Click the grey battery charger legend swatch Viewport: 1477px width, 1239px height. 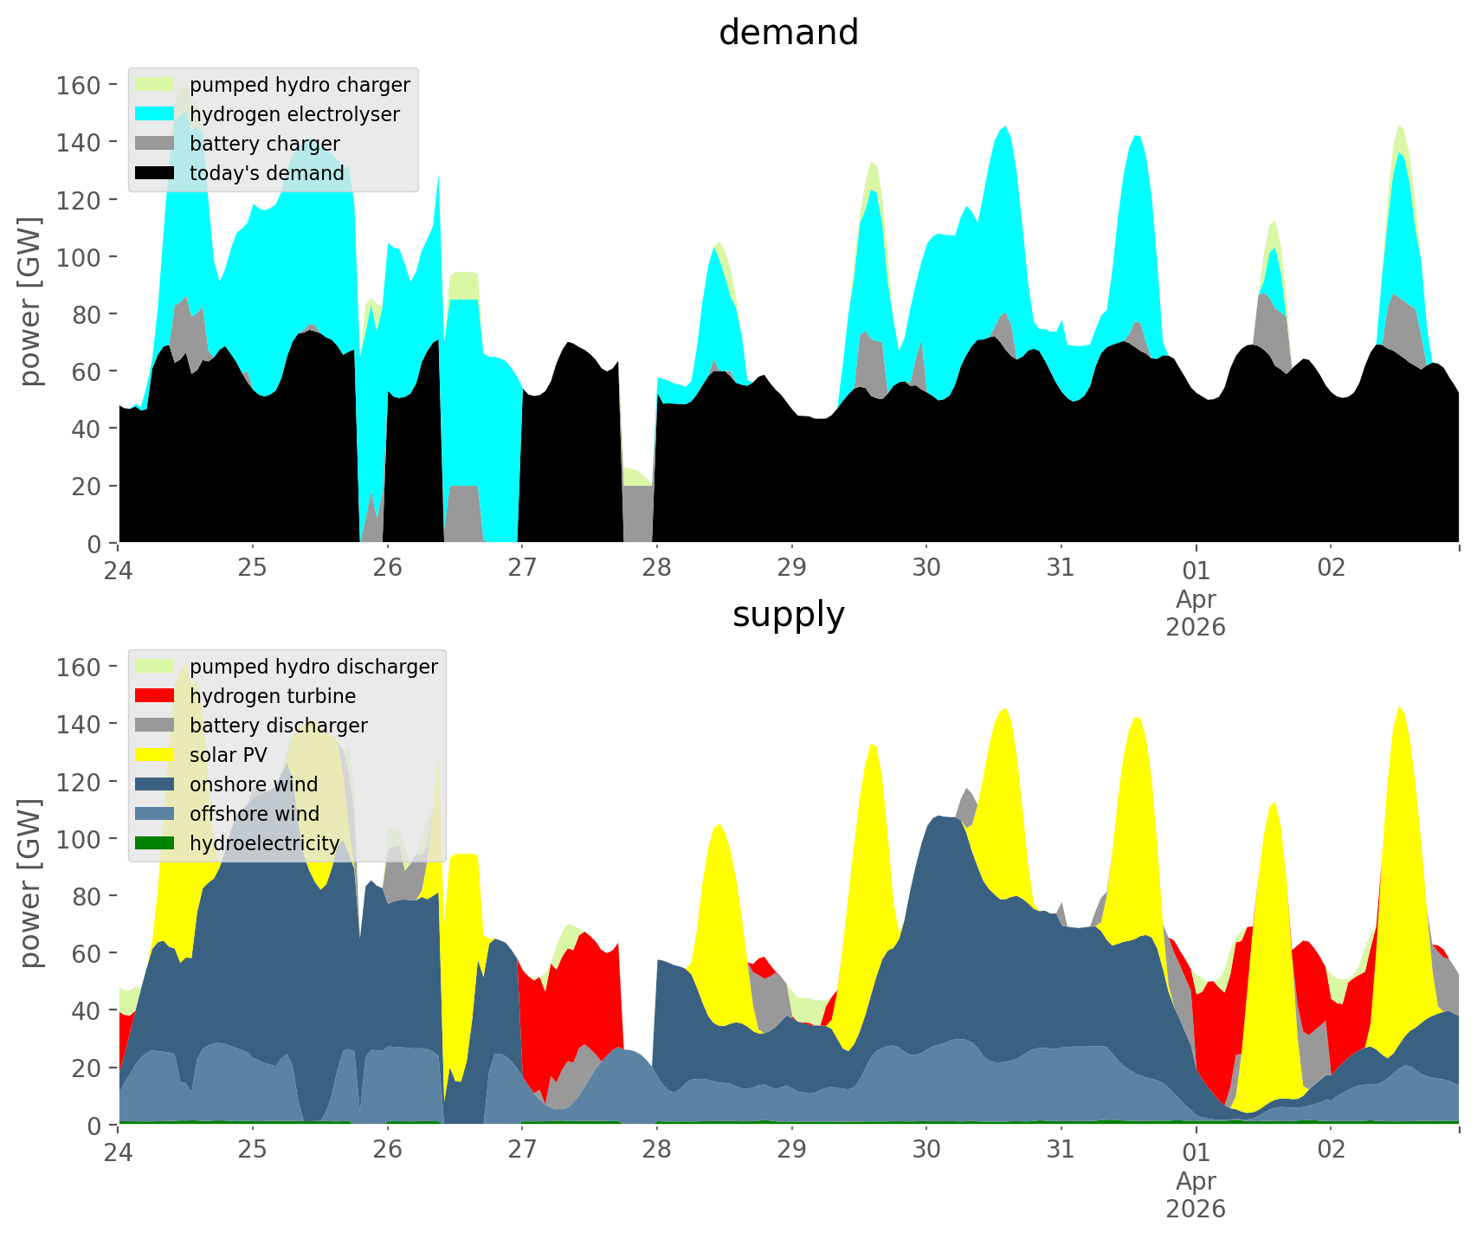click(x=155, y=144)
